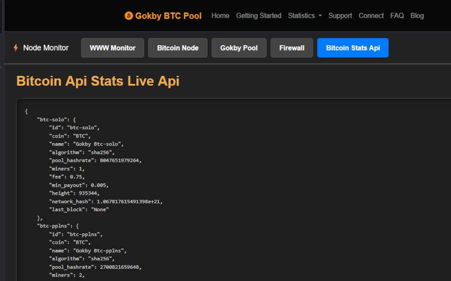Show the Firewall monitor
The width and height of the screenshot is (451, 281).
(292, 48)
